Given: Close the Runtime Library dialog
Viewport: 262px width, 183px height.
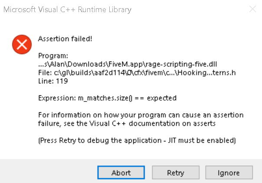Looking at the screenshot, I should pyautogui.click(x=252, y=9).
